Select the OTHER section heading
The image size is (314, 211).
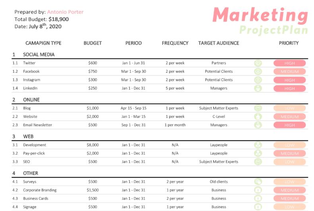pos(31,173)
